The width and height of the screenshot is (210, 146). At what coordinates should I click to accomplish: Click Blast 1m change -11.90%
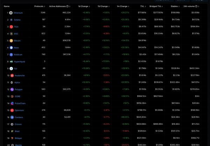[126, 131]
